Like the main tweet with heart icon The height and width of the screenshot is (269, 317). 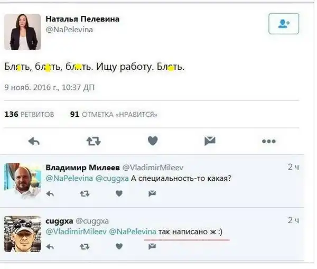(153, 141)
